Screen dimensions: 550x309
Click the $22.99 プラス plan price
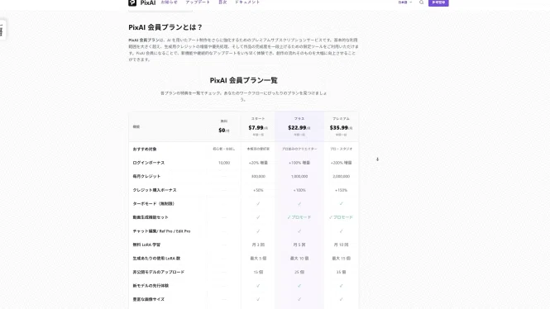click(x=299, y=128)
